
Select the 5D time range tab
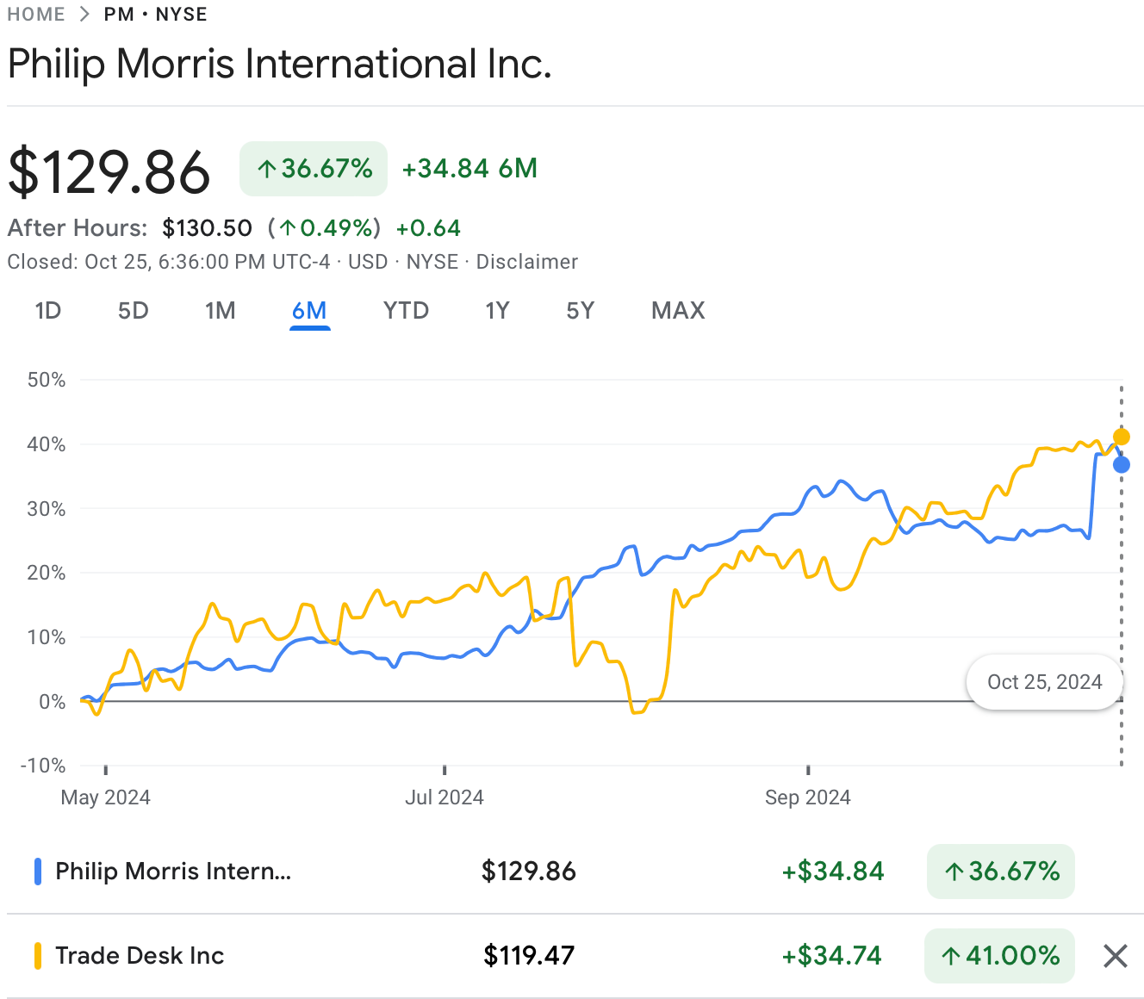tap(134, 311)
